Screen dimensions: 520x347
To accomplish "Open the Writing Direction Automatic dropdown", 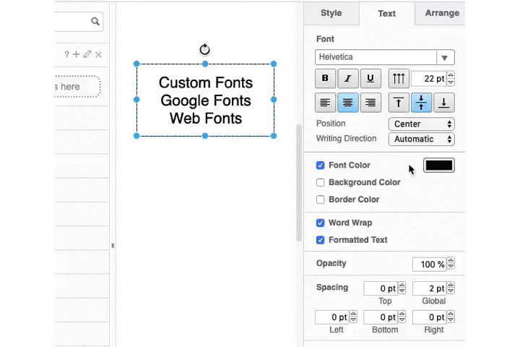I will point(422,139).
